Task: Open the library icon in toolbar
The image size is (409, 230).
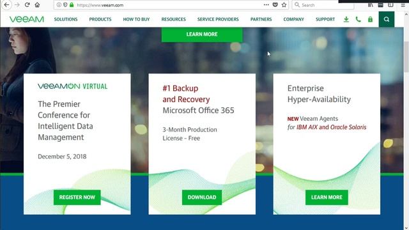Action: coord(371,5)
